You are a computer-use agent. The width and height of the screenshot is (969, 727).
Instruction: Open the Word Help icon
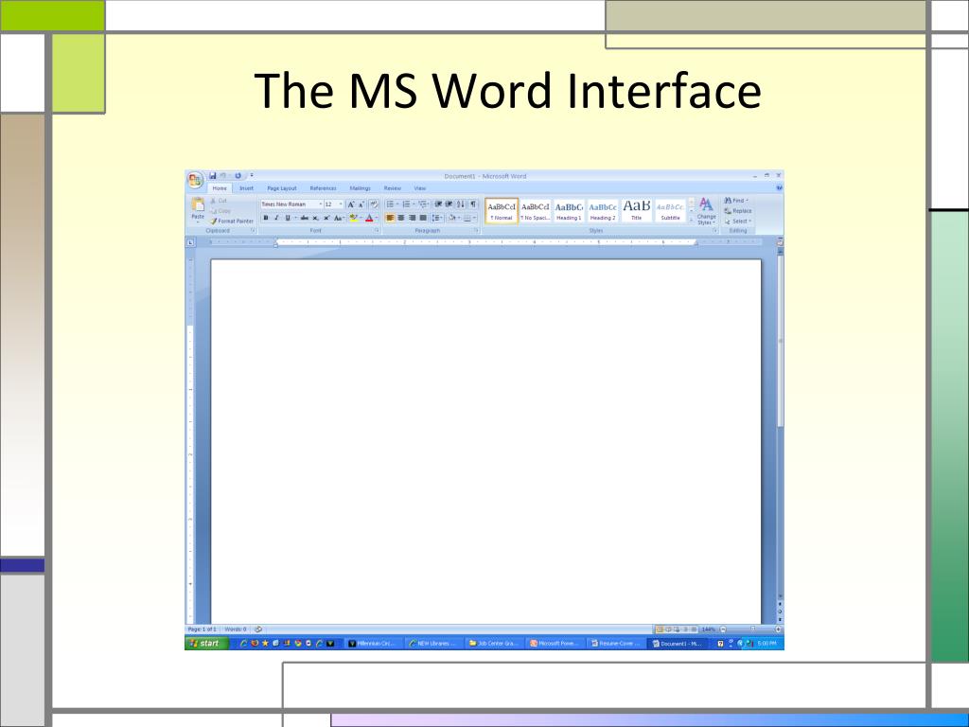tap(779, 188)
